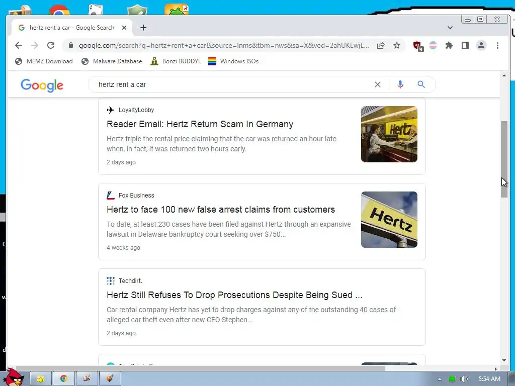Open the yellow Hertz sign thumbnail

pos(389,219)
